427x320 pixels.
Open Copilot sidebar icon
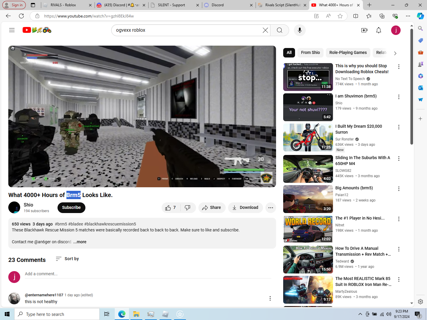point(420,16)
